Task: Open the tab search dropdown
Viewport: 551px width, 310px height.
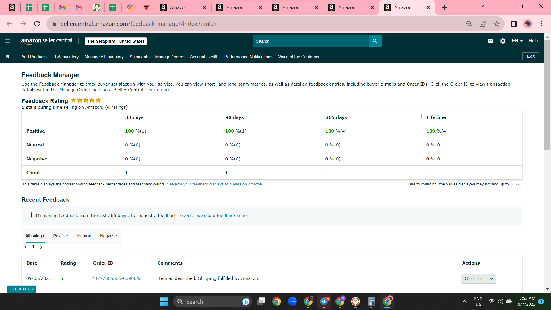Action: (x=482, y=7)
